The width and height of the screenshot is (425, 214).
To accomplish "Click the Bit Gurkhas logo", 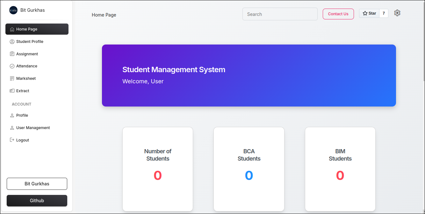I will [13, 10].
